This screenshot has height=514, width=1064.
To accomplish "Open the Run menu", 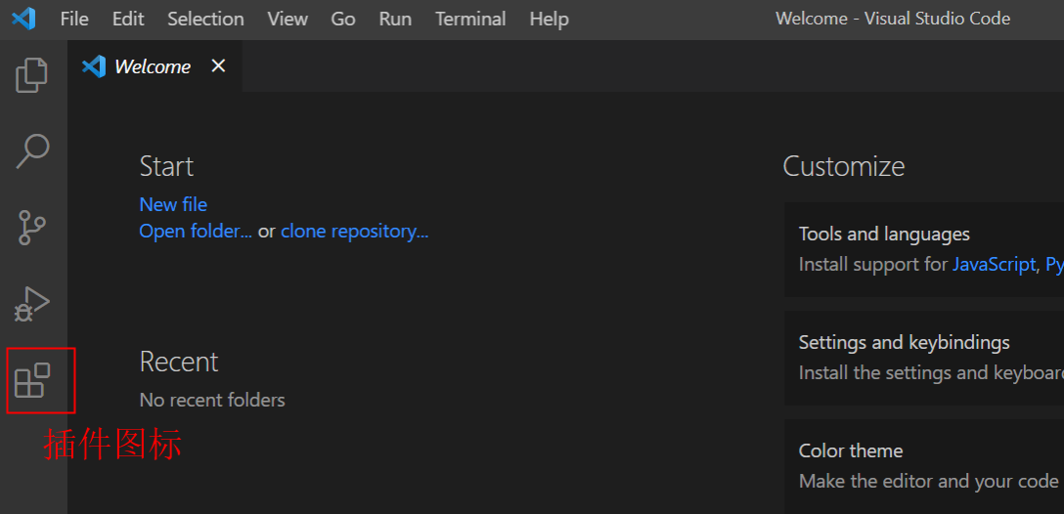I will tap(395, 19).
